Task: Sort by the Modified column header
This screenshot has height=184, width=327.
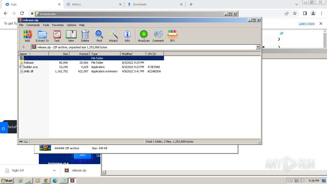Action: [x=133, y=54]
